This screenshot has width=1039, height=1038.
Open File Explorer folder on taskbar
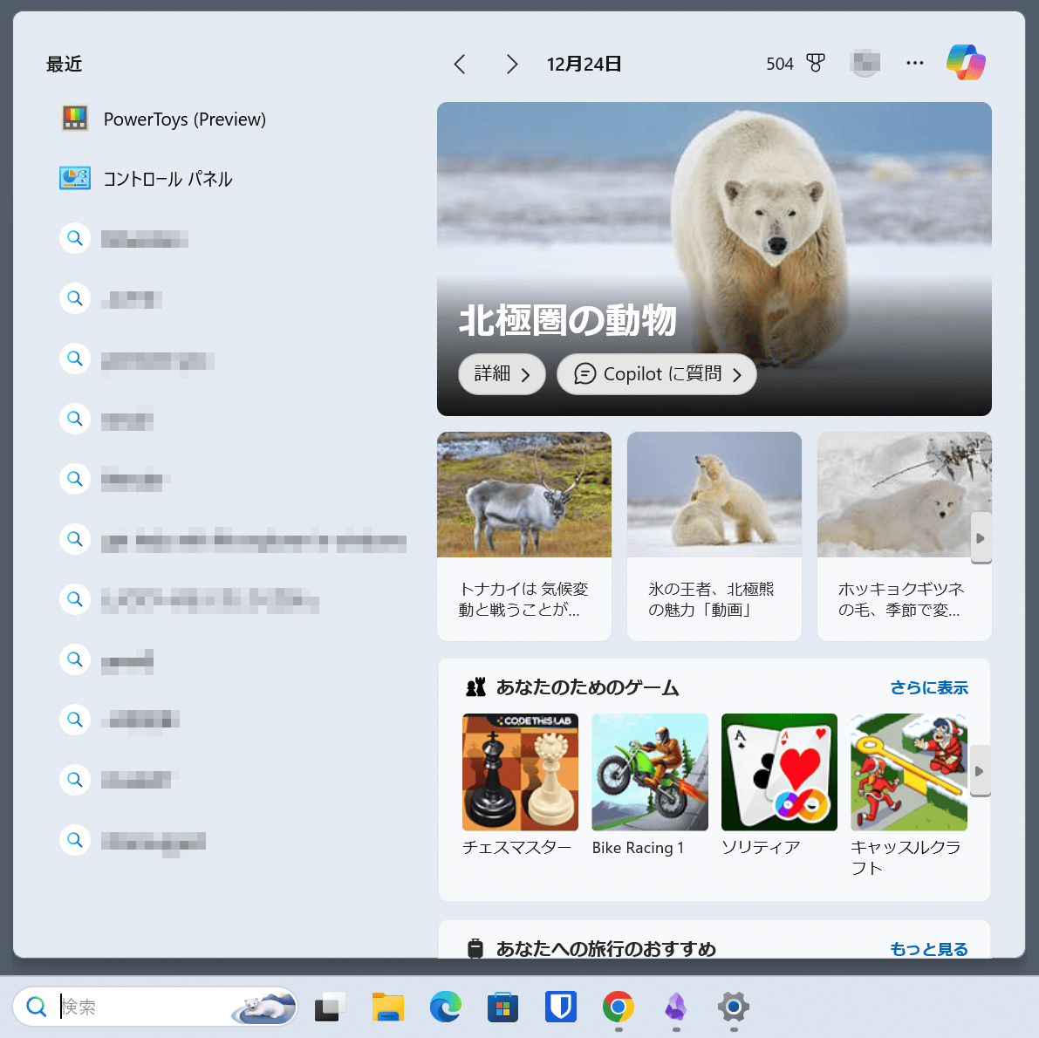pos(388,1007)
